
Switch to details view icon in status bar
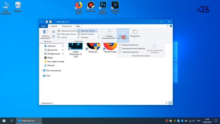(x=166, y=103)
